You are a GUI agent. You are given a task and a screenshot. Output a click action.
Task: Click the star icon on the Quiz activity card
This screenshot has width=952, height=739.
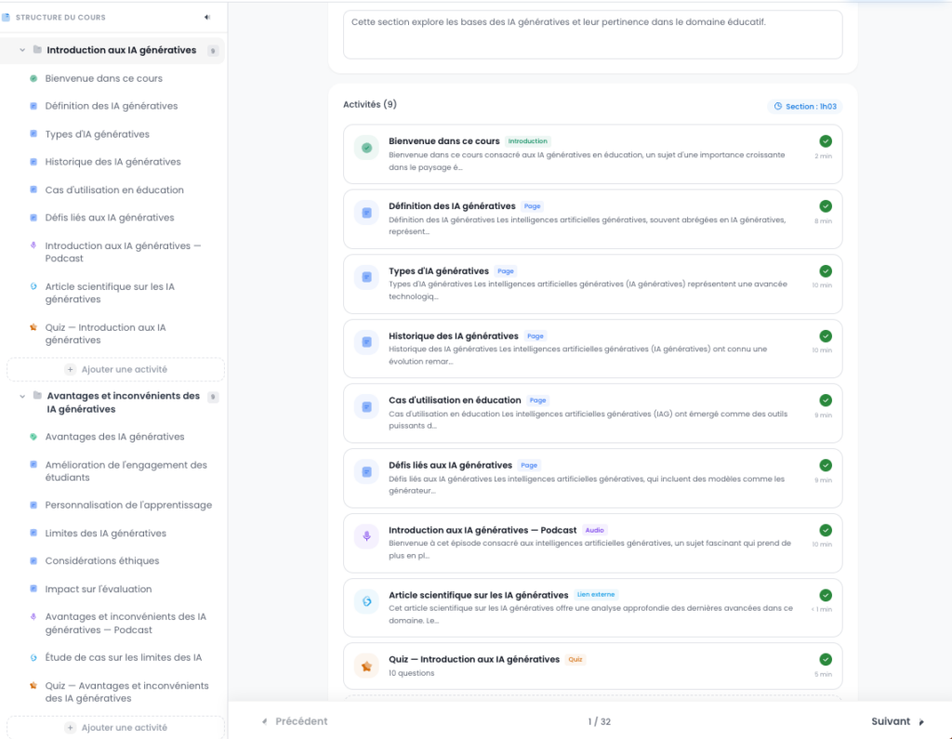pyautogui.click(x=366, y=666)
